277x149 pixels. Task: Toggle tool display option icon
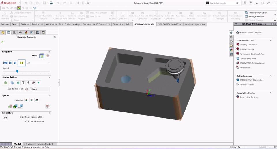coord(23,83)
